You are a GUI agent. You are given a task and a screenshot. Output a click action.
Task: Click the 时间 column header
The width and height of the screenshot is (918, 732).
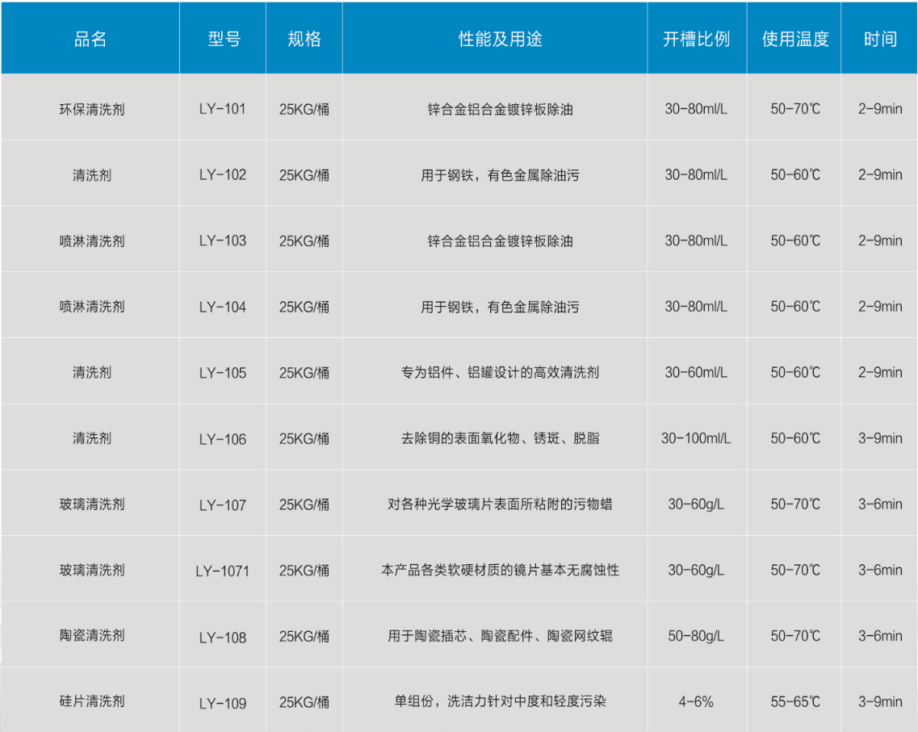tap(879, 40)
